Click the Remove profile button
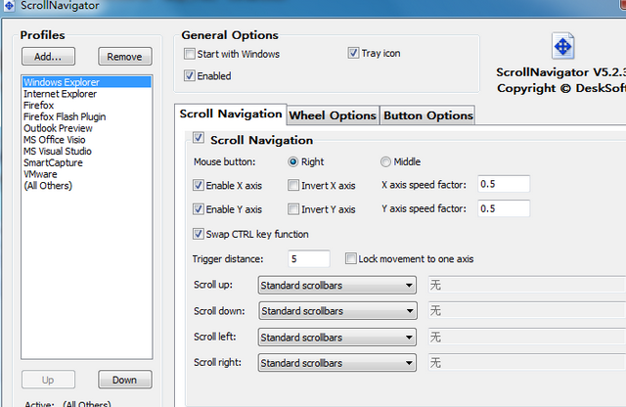 click(125, 57)
